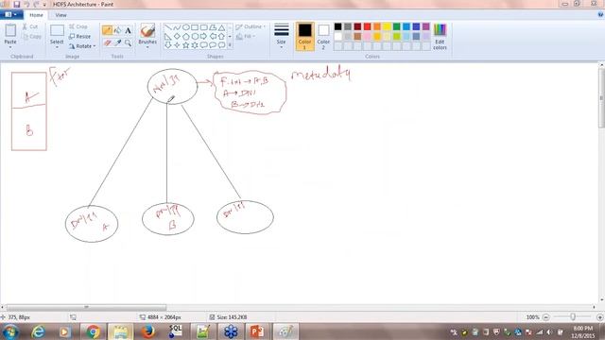Switch to the Home tab

[36, 15]
